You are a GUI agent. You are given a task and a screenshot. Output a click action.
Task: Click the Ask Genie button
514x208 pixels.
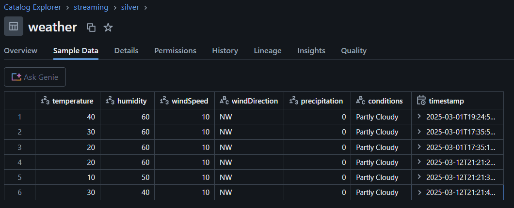click(35, 77)
